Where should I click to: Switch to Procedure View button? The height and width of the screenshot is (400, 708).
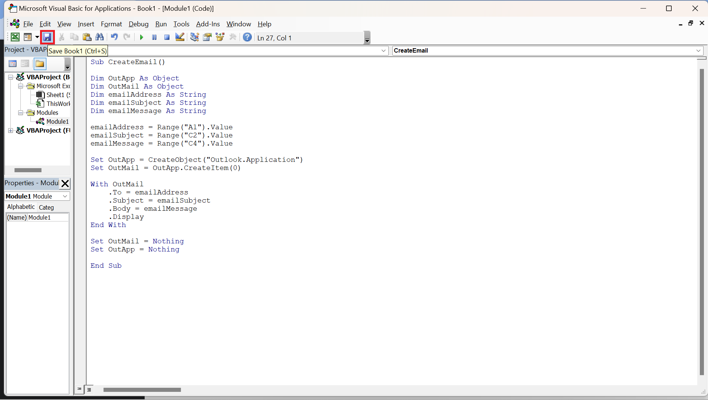point(79,389)
